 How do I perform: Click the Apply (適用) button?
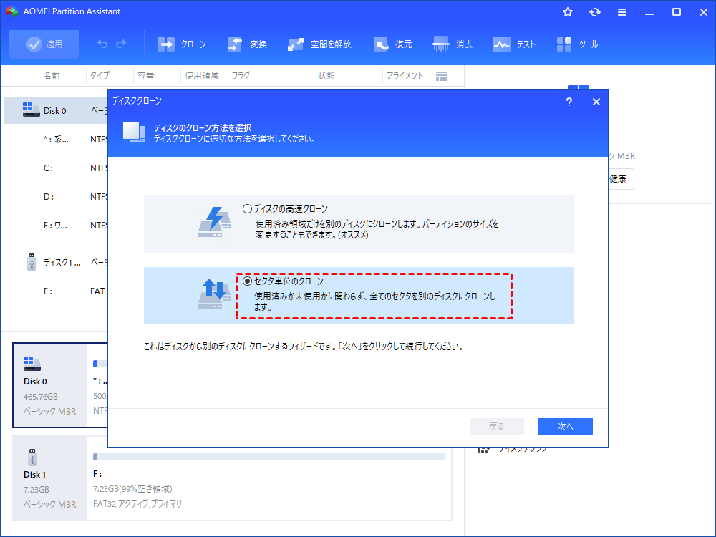[x=44, y=44]
